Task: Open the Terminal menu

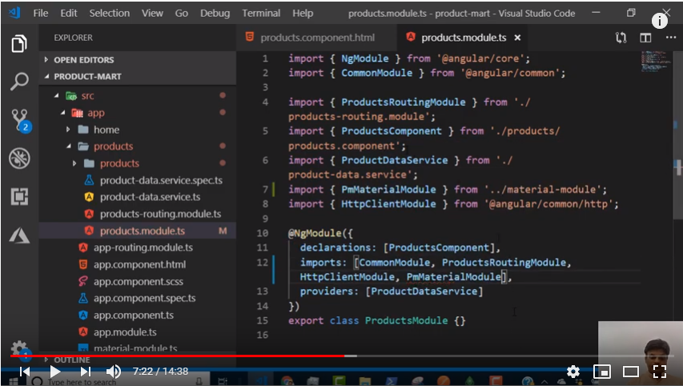Action: (260, 14)
